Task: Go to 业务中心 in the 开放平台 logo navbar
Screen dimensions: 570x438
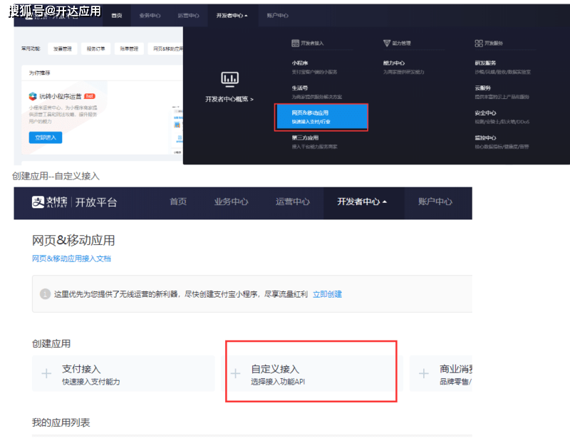Action: (231, 202)
